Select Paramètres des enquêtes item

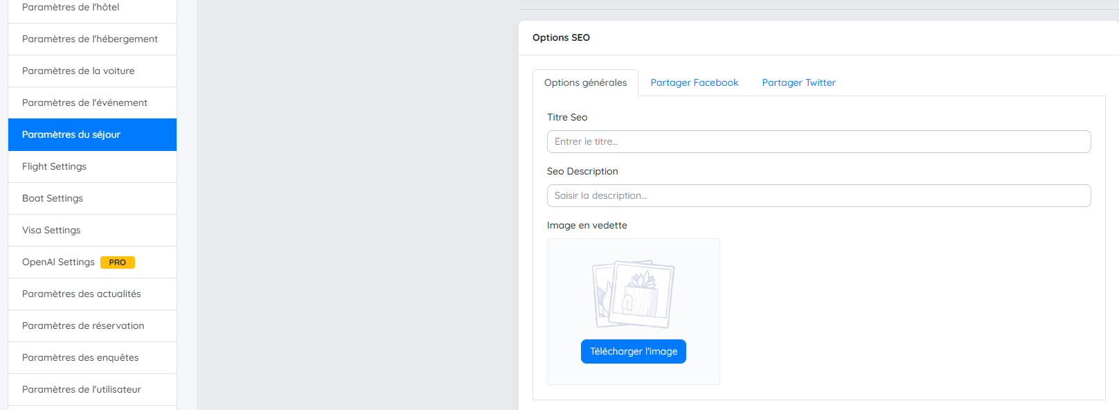tap(80, 358)
